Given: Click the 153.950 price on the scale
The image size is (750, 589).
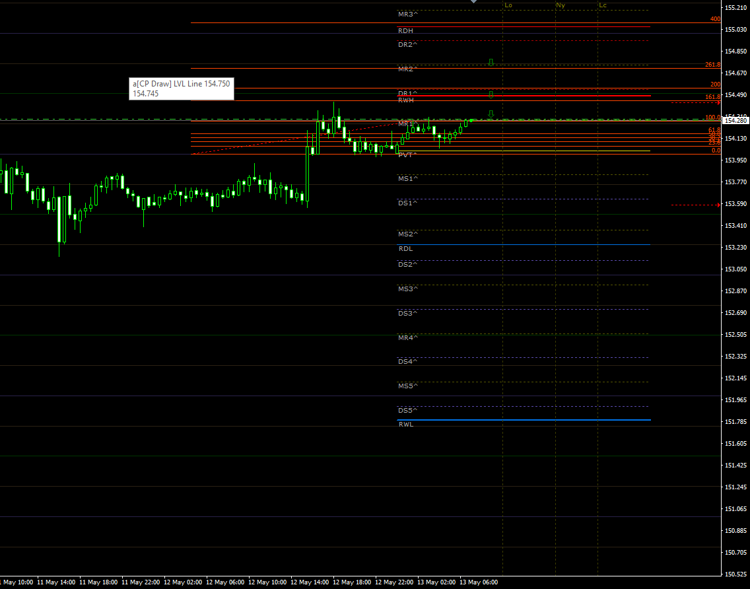Looking at the screenshot, I should coord(735,160).
